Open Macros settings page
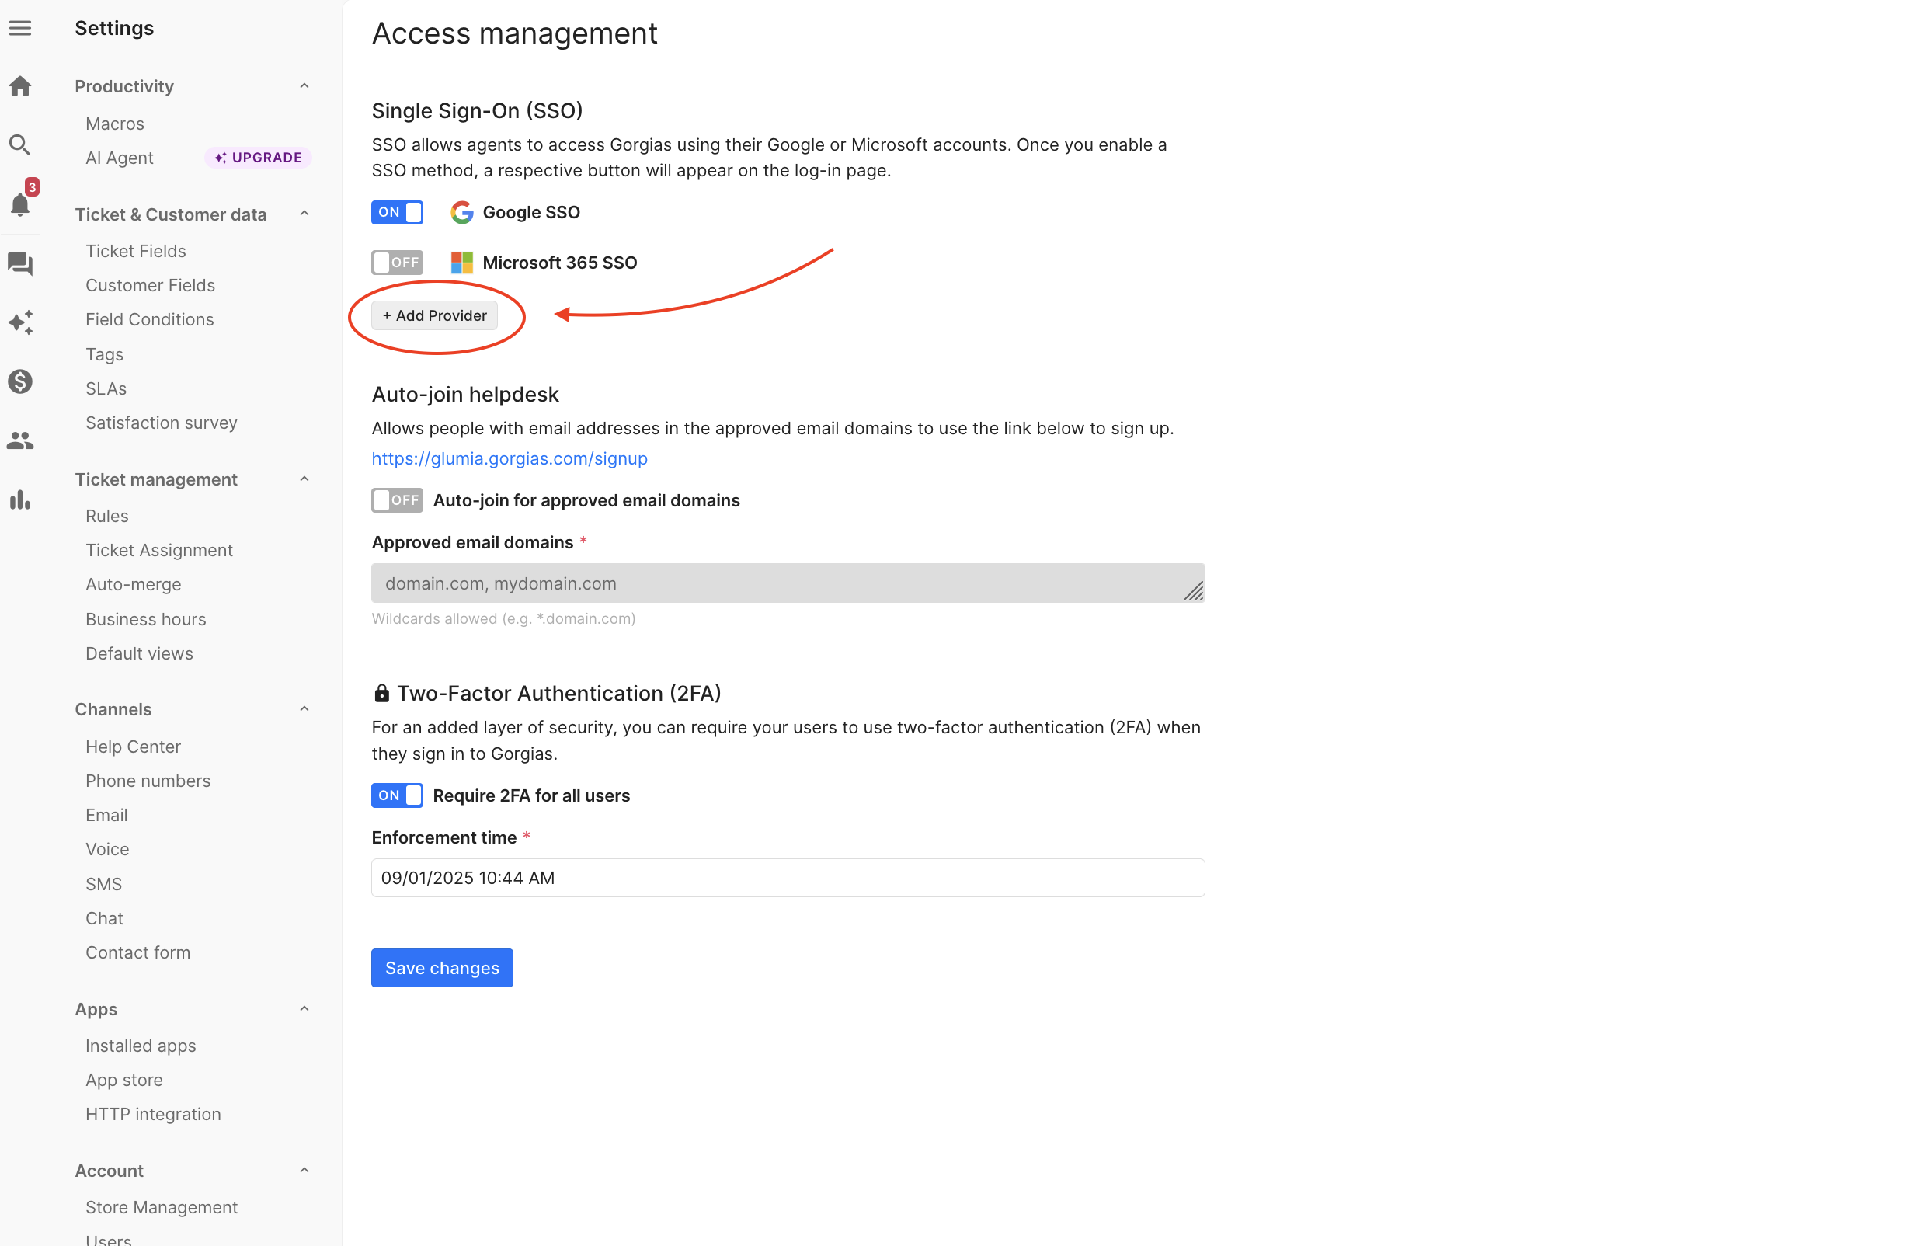Screen dimensions: 1920x1246 pyautogui.click(x=114, y=124)
